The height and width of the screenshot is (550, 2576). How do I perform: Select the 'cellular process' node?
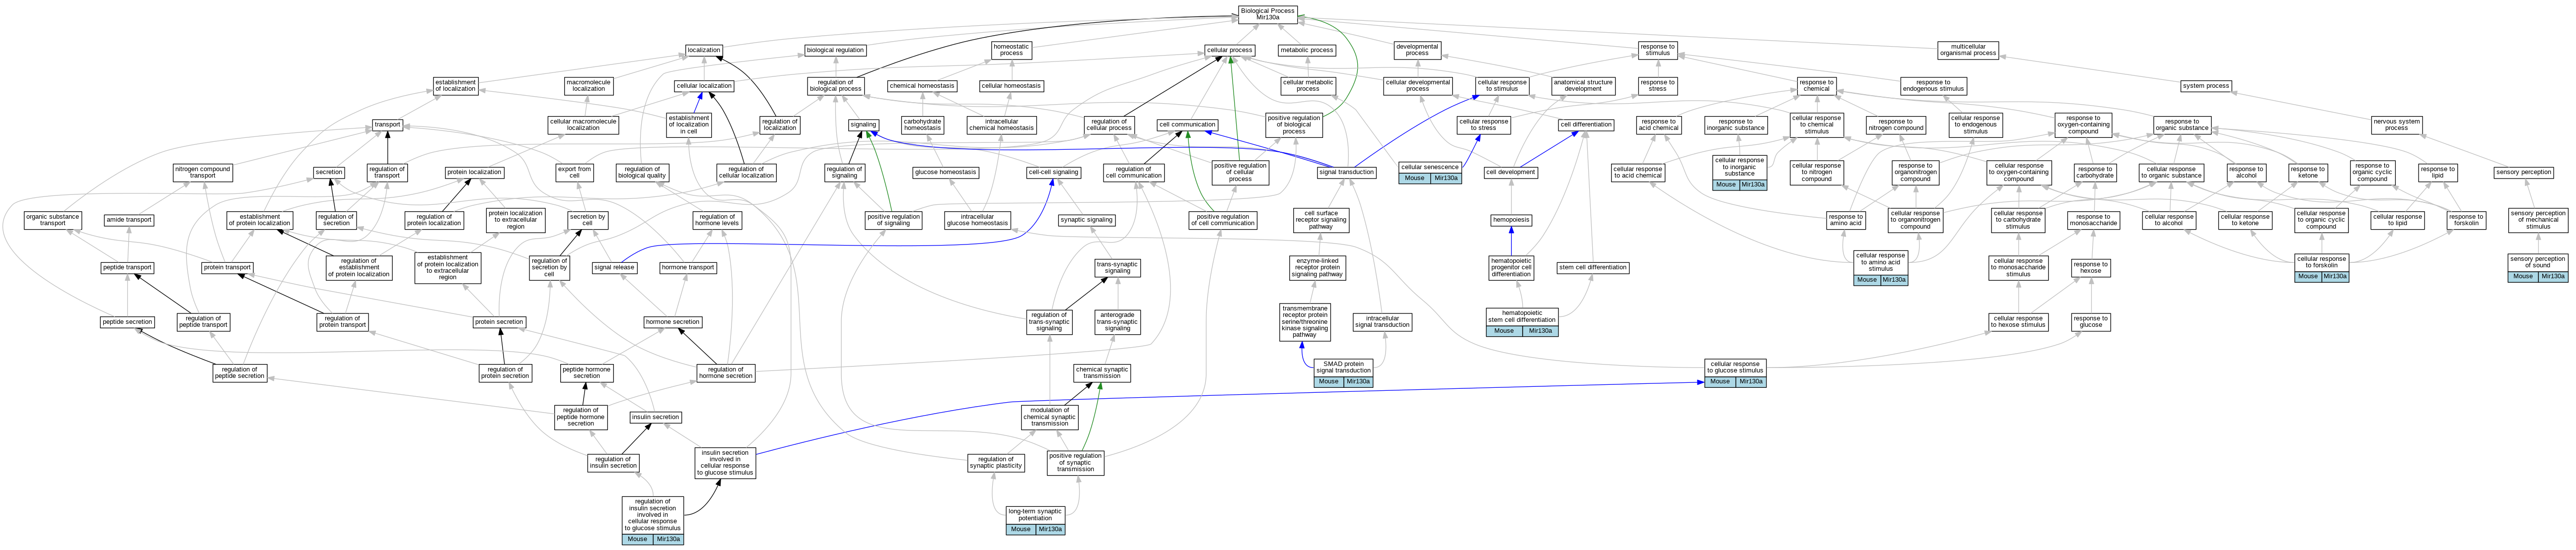point(1229,50)
